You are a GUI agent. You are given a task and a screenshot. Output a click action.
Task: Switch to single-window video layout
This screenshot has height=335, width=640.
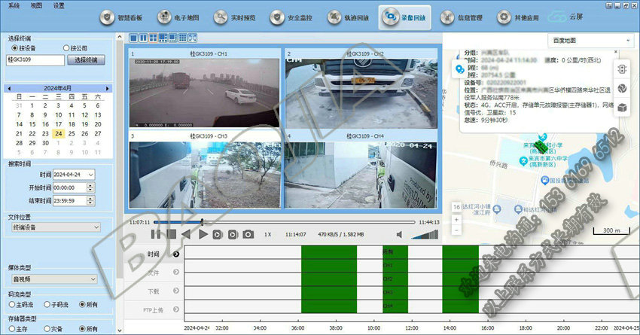[x=134, y=38]
